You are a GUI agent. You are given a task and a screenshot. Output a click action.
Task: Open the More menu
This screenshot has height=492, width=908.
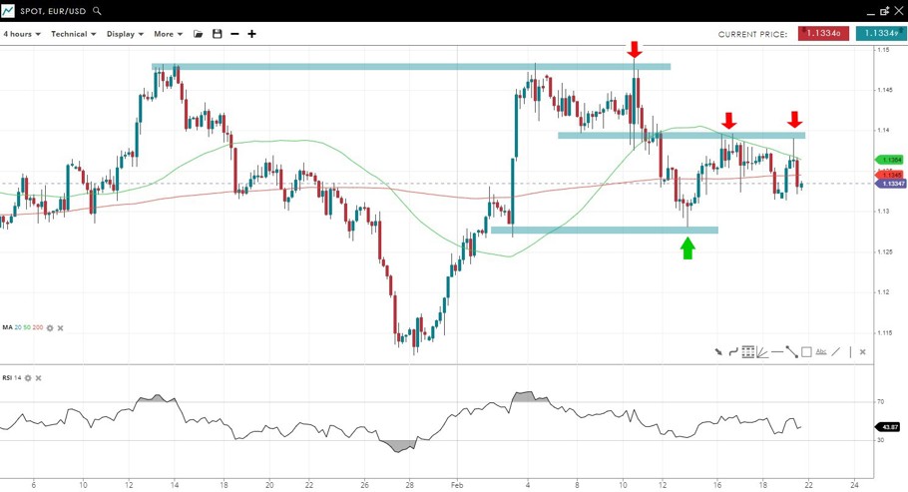[168, 34]
